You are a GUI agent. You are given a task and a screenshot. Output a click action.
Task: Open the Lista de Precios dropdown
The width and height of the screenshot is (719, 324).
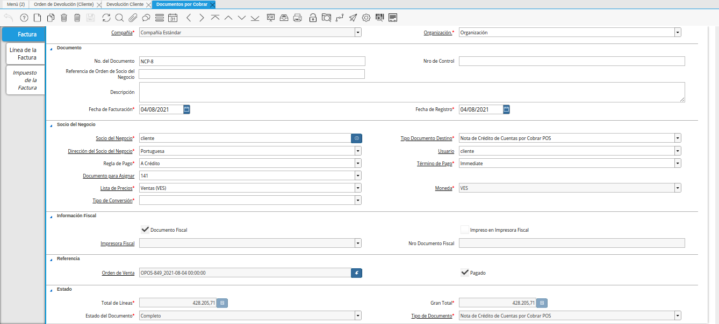point(358,188)
